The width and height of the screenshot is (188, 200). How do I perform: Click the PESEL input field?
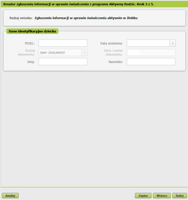[63, 43]
